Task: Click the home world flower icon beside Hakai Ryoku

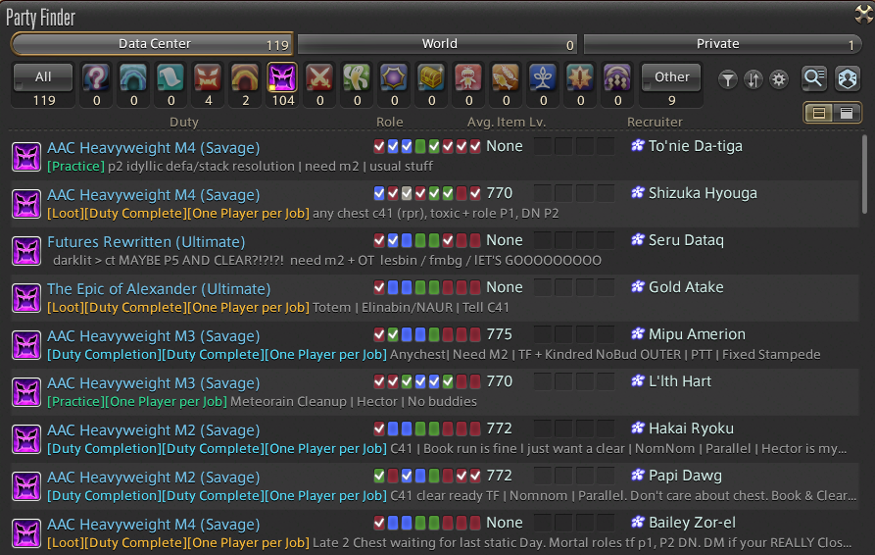Action: [637, 429]
